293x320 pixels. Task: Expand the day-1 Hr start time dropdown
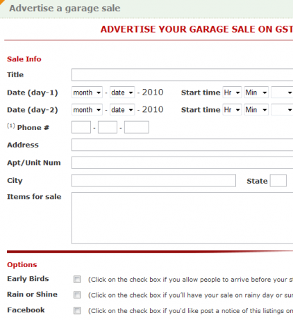point(232,93)
